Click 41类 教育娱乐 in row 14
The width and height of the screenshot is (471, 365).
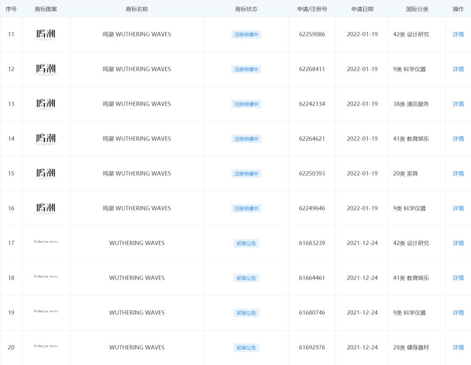pos(411,139)
